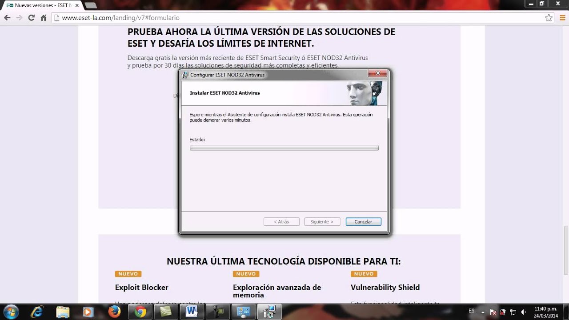
Task: Switch to Microsoft Word on the taskbar
Action: click(192, 312)
